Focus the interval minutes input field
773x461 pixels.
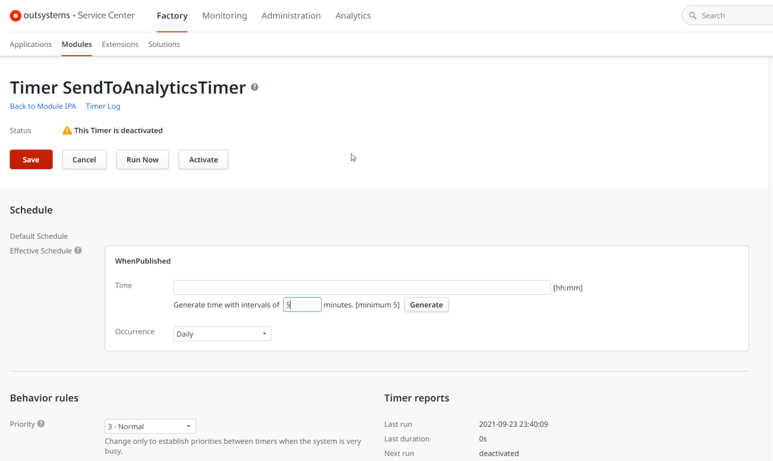pyautogui.click(x=302, y=305)
